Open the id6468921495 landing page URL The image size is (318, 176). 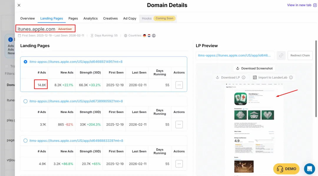76,62
